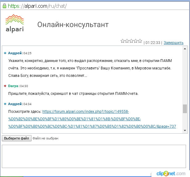The image size is (190, 177).
Task: Click the blue arrow beside Андрей 04:34
Action: coord(5,104)
